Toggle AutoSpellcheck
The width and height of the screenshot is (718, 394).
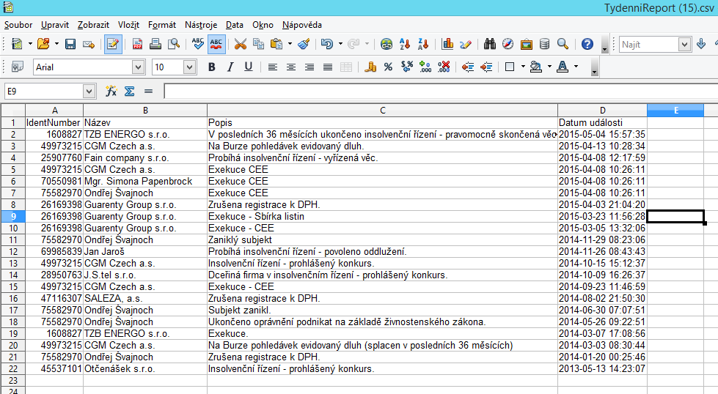pyautogui.click(x=216, y=45)
